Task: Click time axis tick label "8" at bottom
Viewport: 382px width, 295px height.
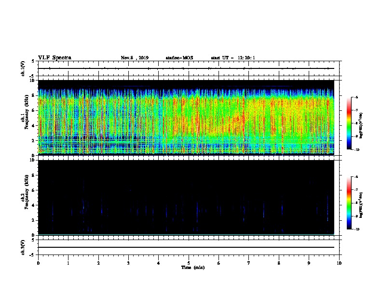Action: (x=279, y=263)
